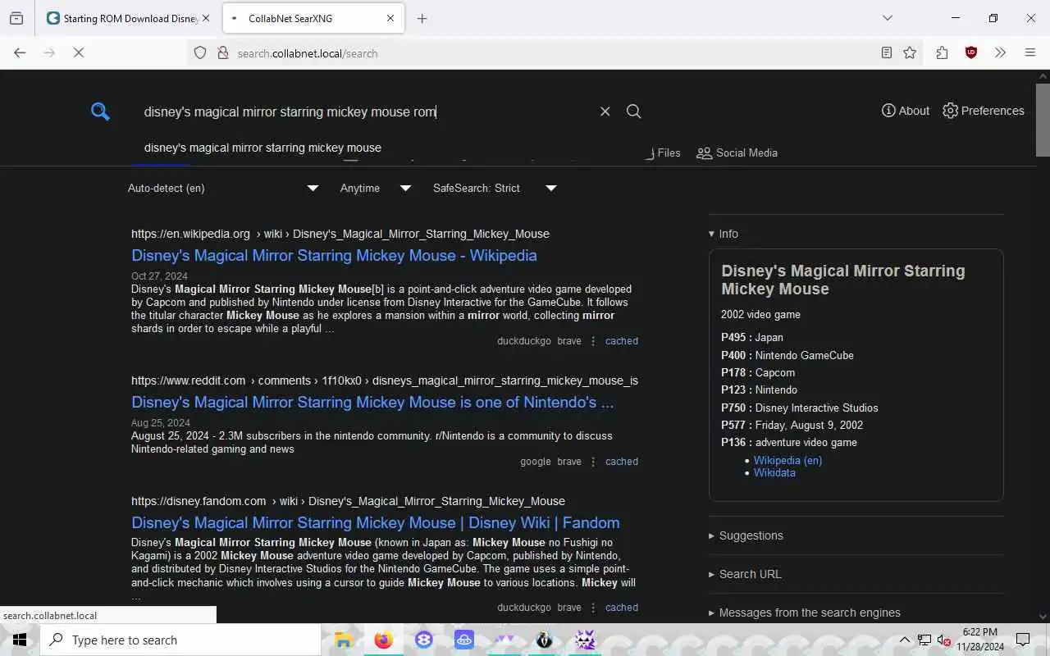Screen dimensions: 1050x656
Task: Expand Messages from the search engines
Action: (804, 613)
